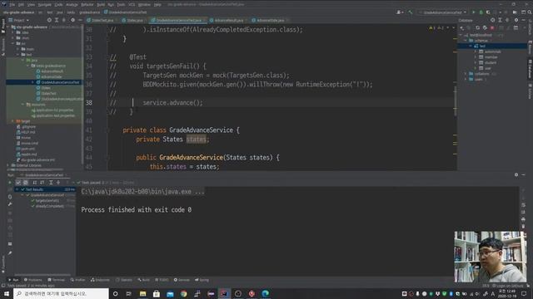This screenshot has height=299, width=533.
Task: Click the code line service.advance();
Action: tap(172, 103)
